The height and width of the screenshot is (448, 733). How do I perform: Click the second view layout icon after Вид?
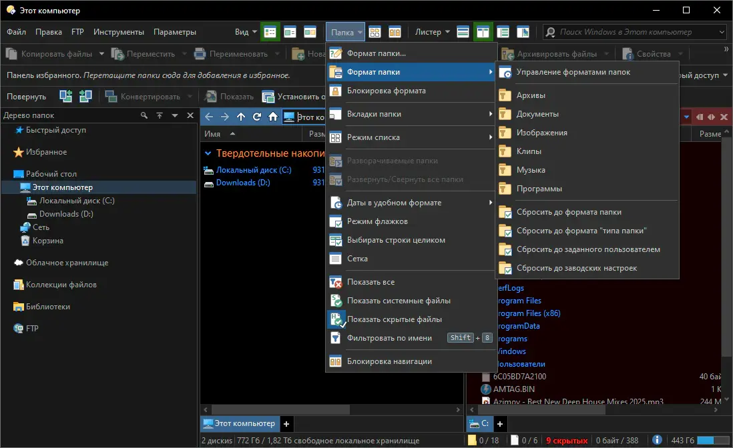(x=290, y=32)
